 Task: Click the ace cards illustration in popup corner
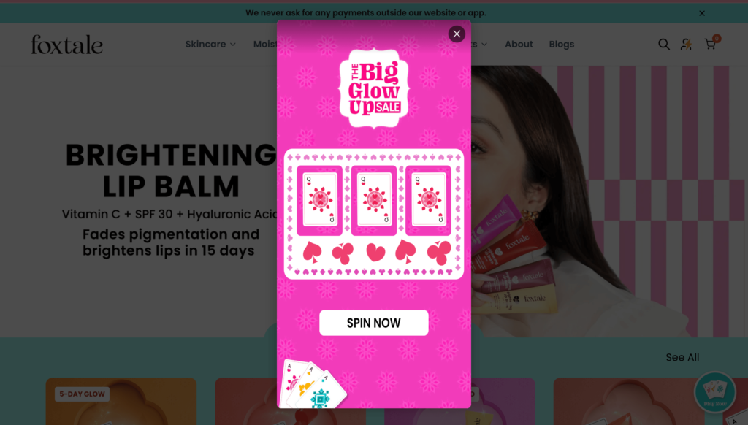(313, 384)
